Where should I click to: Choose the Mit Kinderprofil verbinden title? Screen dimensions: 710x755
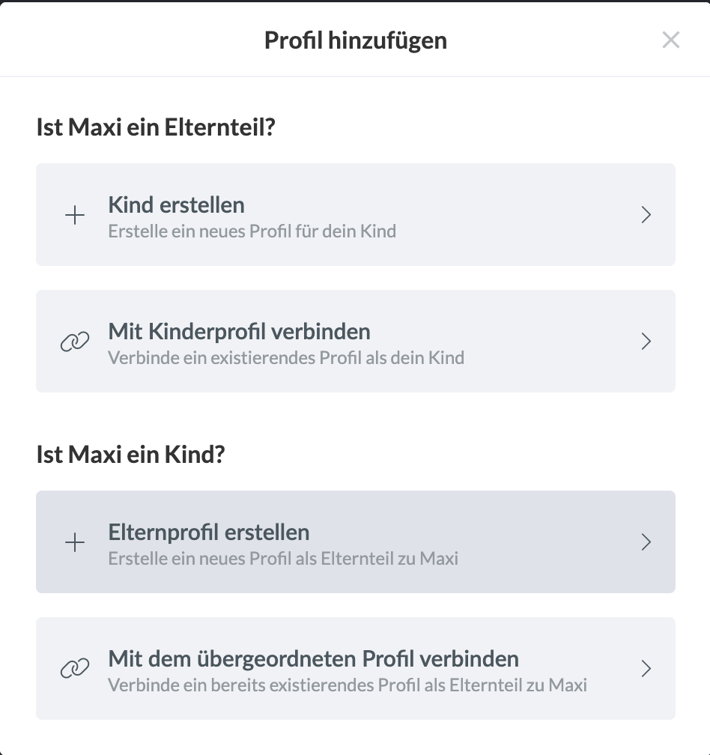(239, 331)
